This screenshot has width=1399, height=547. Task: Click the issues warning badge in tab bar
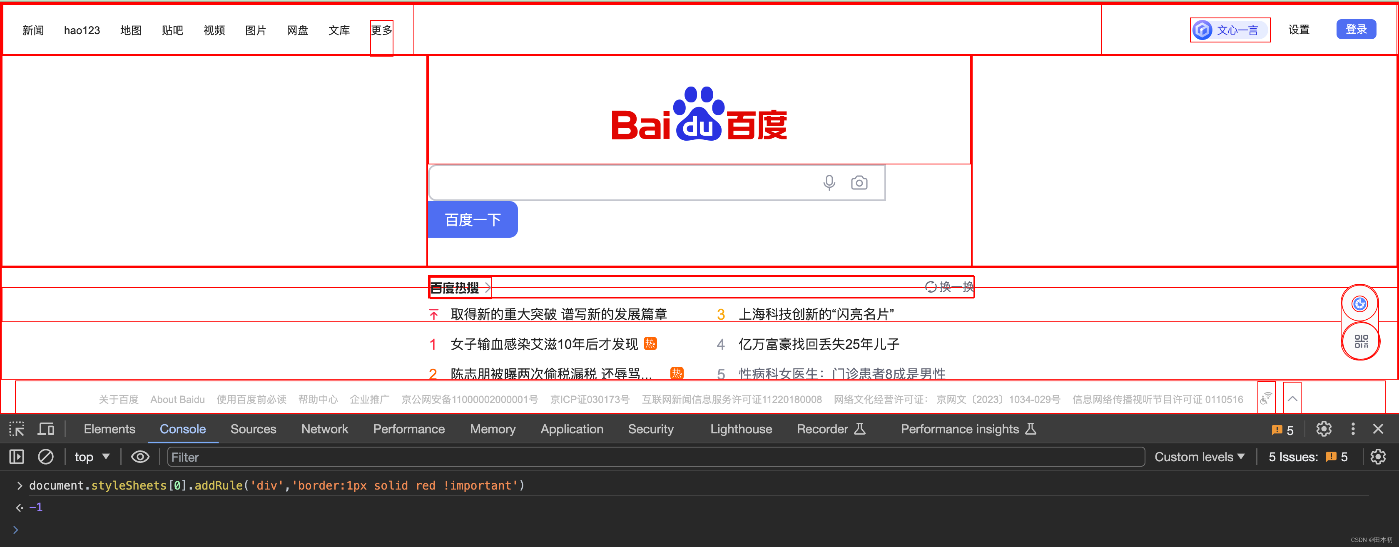tap(1283, 430)
